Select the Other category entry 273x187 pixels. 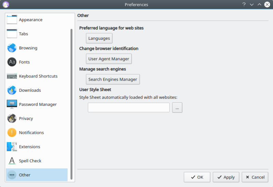tap(25, 175)
